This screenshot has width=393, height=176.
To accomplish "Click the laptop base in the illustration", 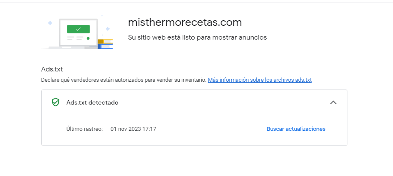I will (x=73, y=47).
